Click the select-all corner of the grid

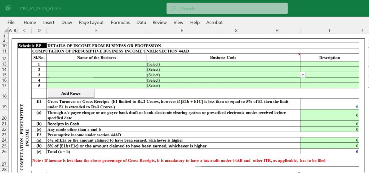(x=4, y=31)
